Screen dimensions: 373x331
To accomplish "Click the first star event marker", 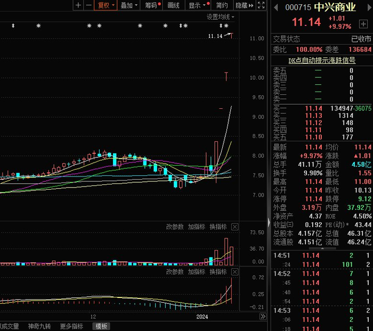I will click(38, 26).
